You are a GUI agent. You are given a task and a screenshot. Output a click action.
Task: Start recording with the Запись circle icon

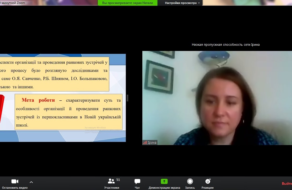(x=190, y=181)
